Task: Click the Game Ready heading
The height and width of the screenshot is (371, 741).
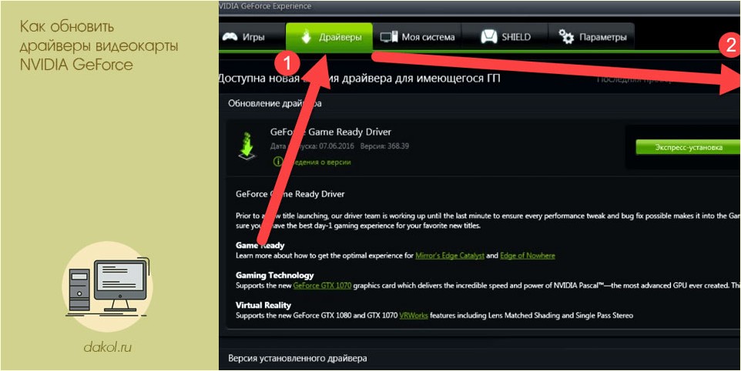Action: (260, 246)
